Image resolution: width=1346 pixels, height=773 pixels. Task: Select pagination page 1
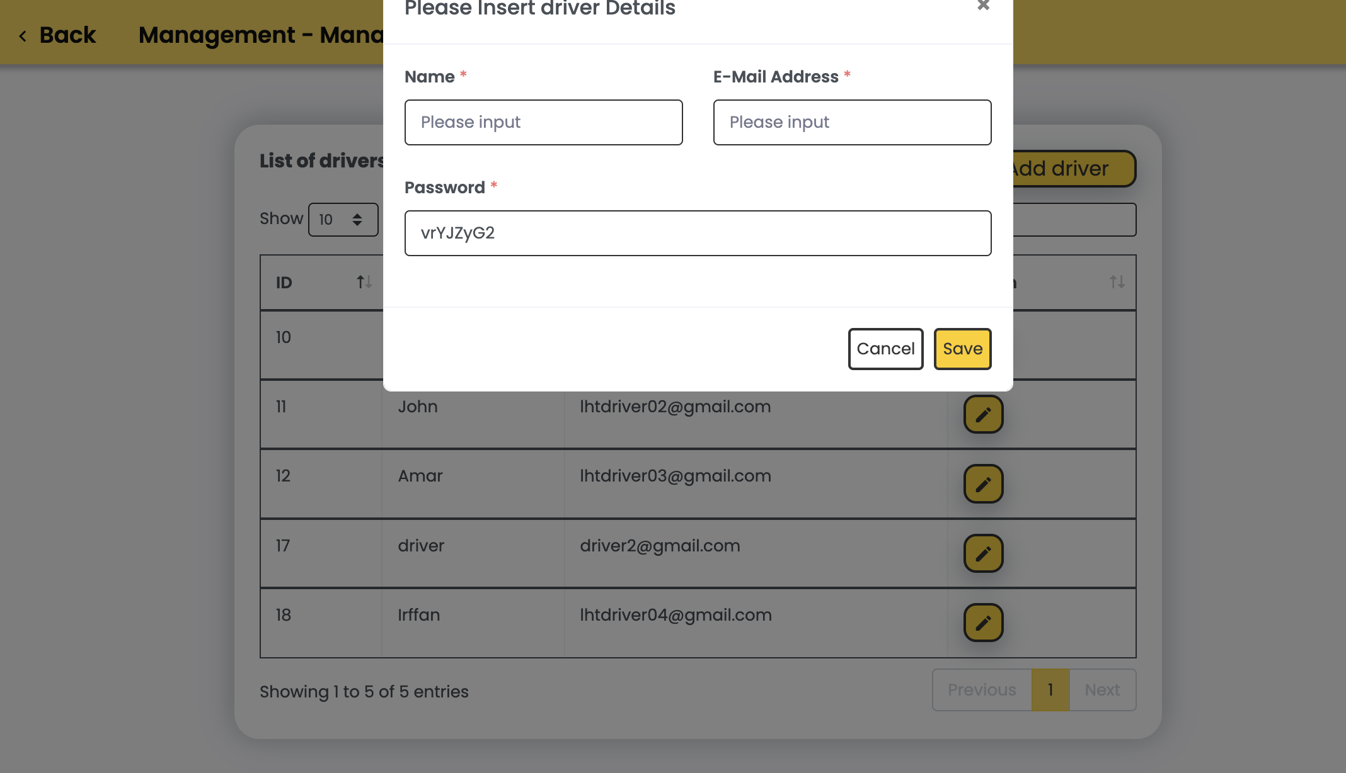[1050, 690]
